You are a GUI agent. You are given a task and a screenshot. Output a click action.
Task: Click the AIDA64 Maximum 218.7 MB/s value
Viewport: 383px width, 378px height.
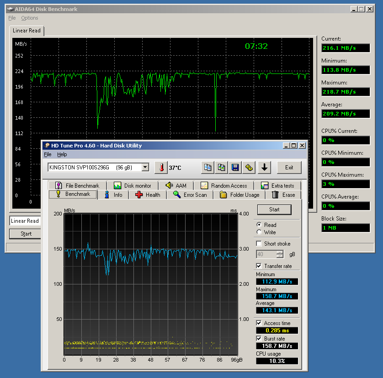[346, 92]
